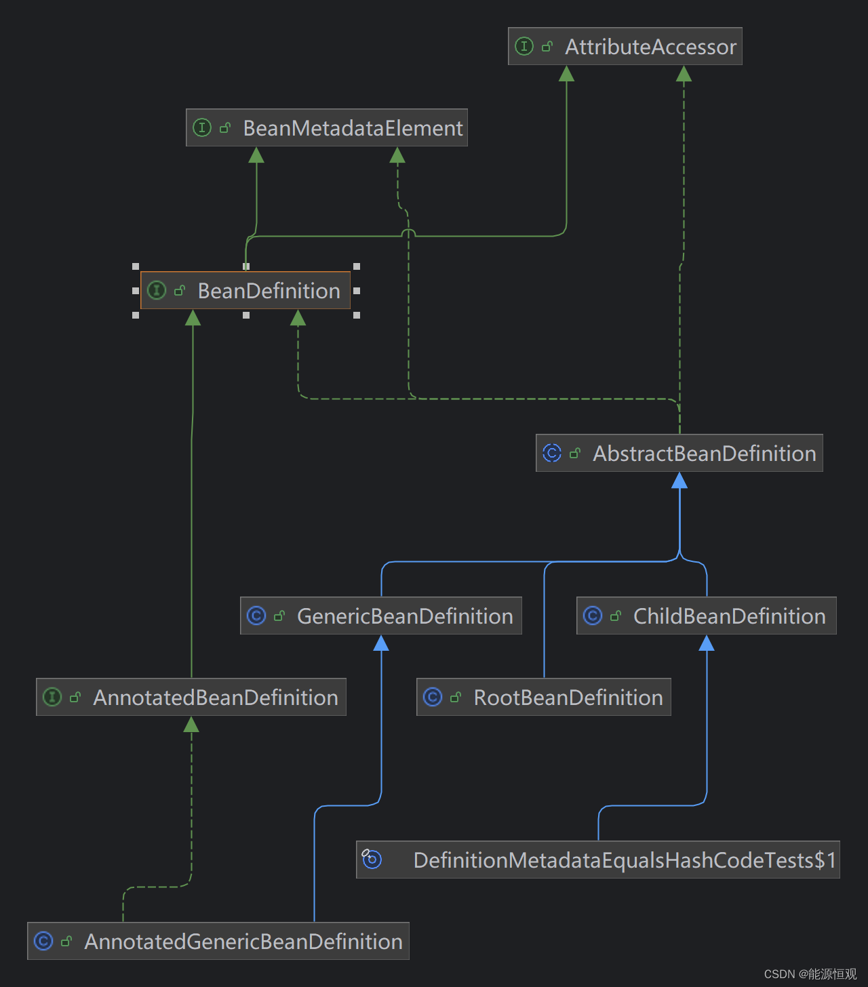868x987 pixels.
Task: Select the BeanDefinition node label
Action: pyautogui.click(x=269, y=291)
